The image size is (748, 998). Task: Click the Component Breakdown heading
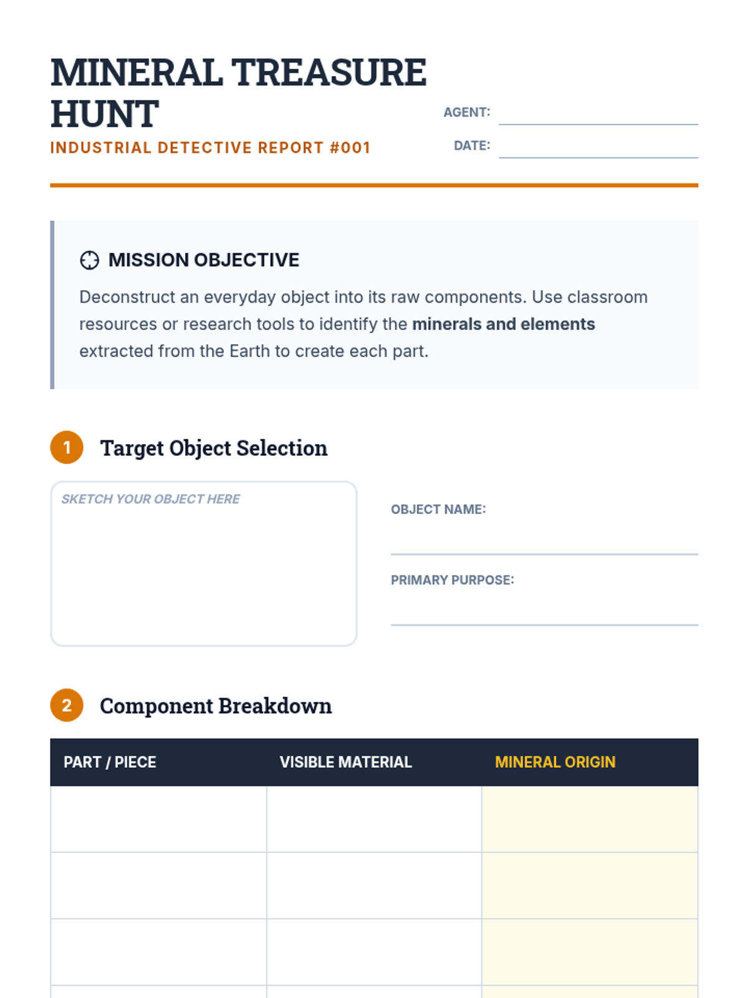pyautogui.click(x=216, y=705)
